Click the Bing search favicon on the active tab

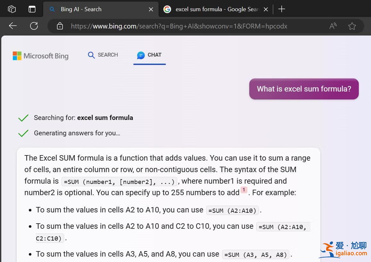[52, 9]
